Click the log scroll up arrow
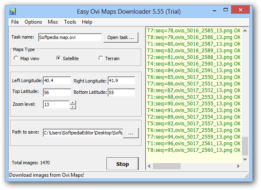Image resolution: width=261 pixels, height=190 pixels. click(x=245, y=31)
